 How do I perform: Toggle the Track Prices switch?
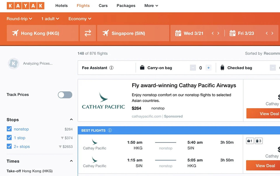[65, 95]
